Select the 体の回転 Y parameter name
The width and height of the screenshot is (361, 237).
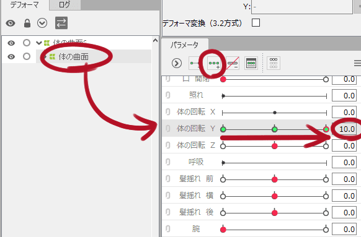[x=196, y=129]
